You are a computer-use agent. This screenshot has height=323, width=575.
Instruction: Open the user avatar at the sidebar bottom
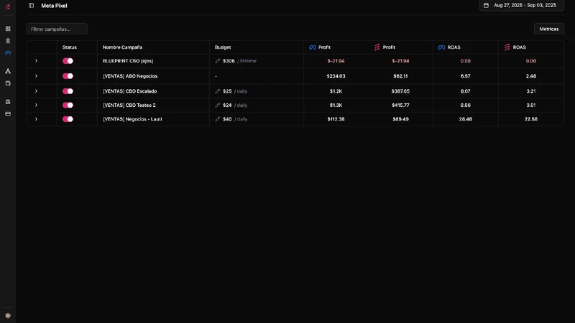coord(8,315)
